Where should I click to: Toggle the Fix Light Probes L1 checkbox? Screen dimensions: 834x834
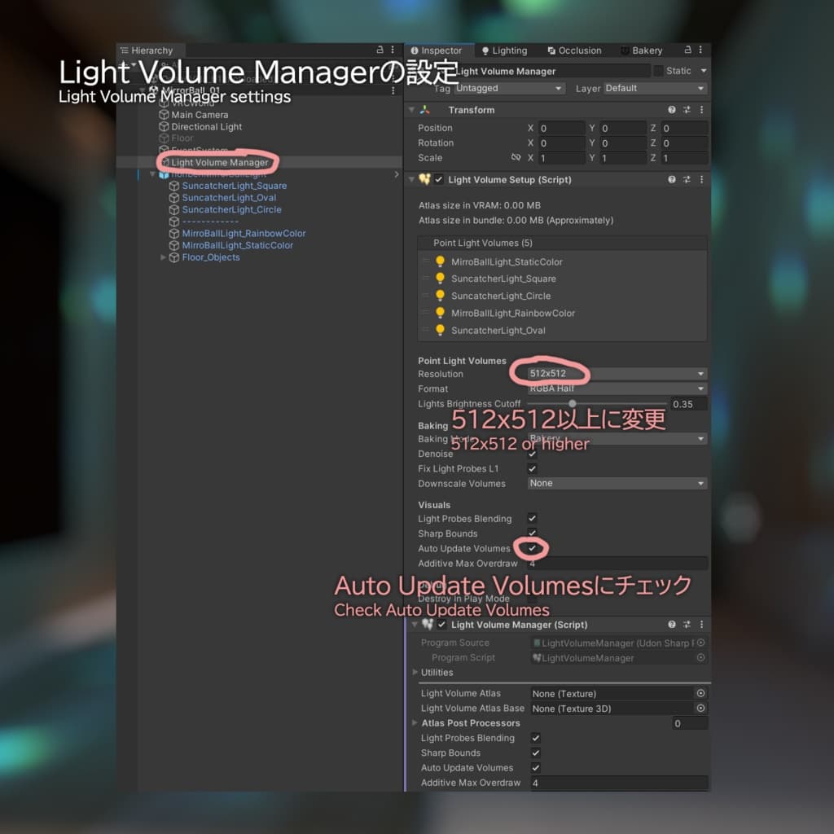(x=533, y=468)
